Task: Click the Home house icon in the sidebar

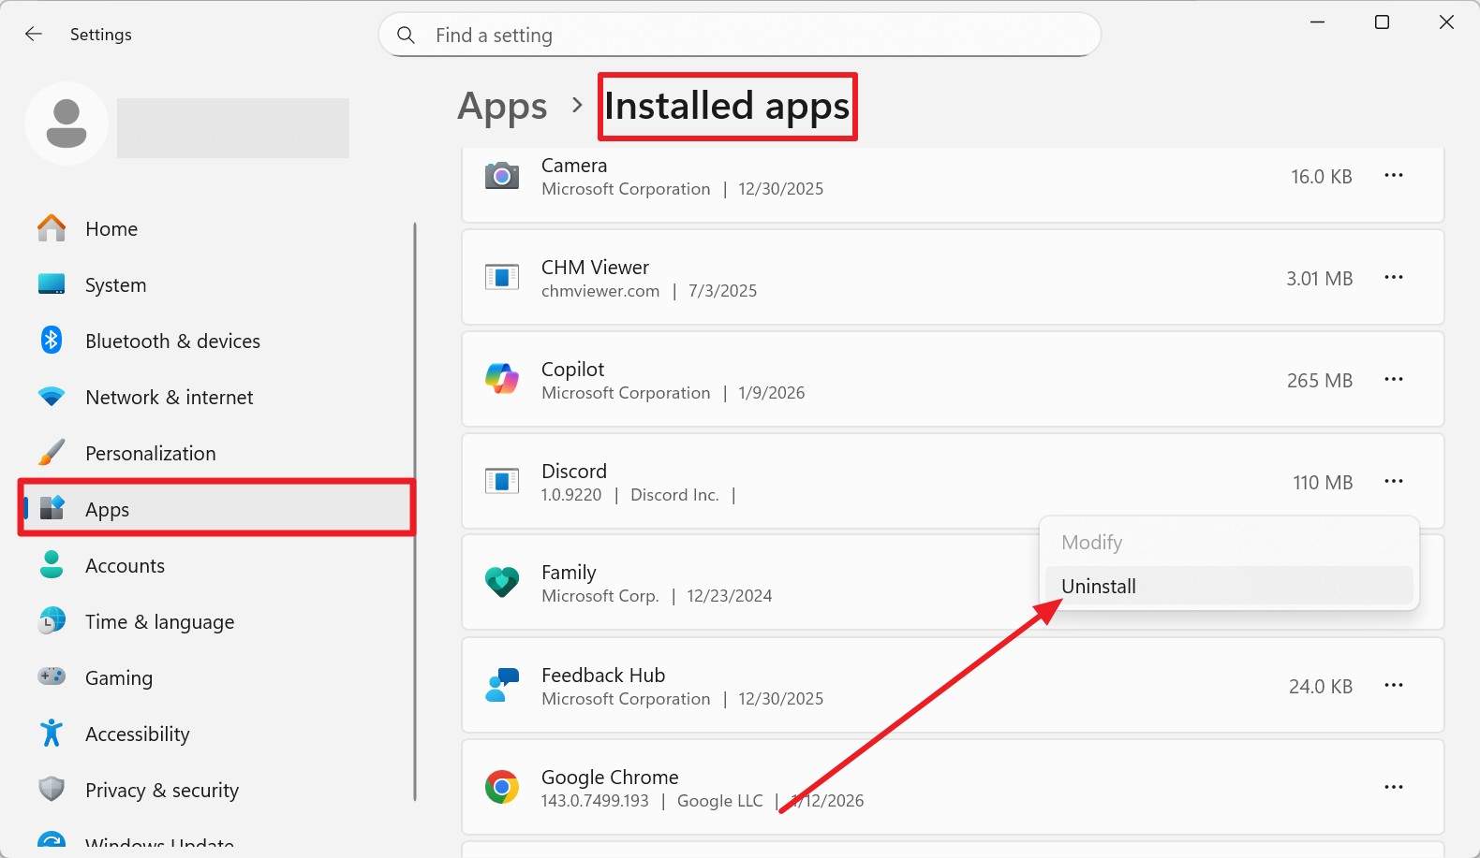Action: point(52,228)
